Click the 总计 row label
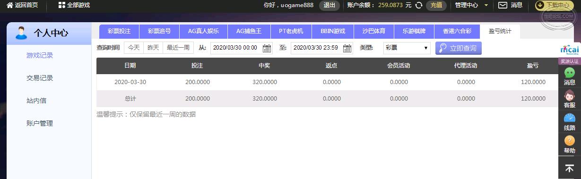Screen dimensions: 581x179 click(x=130, y=99)
